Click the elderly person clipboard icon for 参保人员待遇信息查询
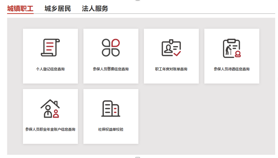The height and width of the screenshot is (158, 278). (232, 48)
